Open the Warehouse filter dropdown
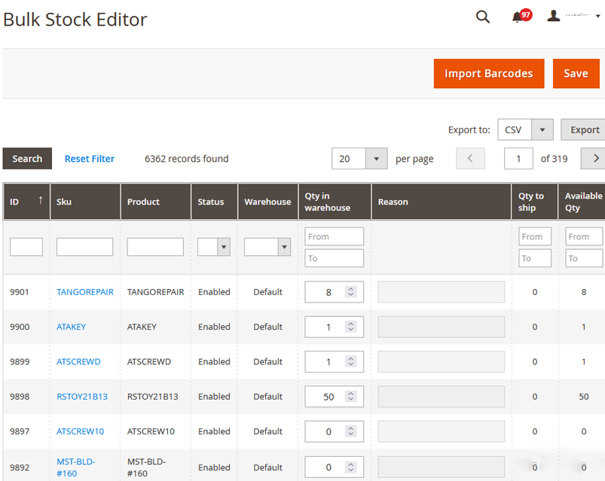The image size is (605, 481). (x=286, y=247)
